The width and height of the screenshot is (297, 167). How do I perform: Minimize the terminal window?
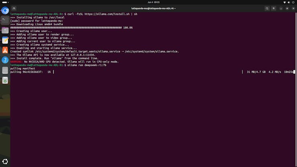[281, 8]
